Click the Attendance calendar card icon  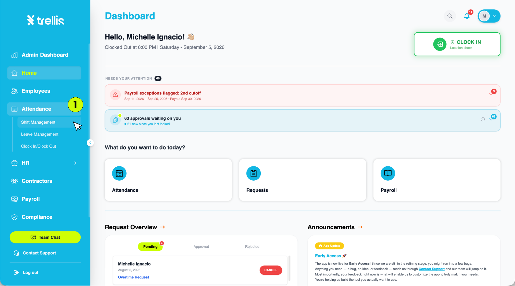click(119, 173)
